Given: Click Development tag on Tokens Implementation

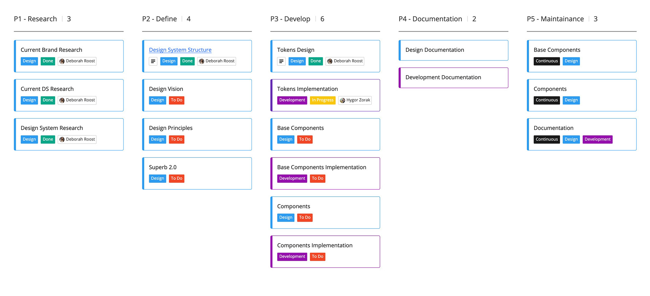Looking at the screenshot, I should click(292, 100).
